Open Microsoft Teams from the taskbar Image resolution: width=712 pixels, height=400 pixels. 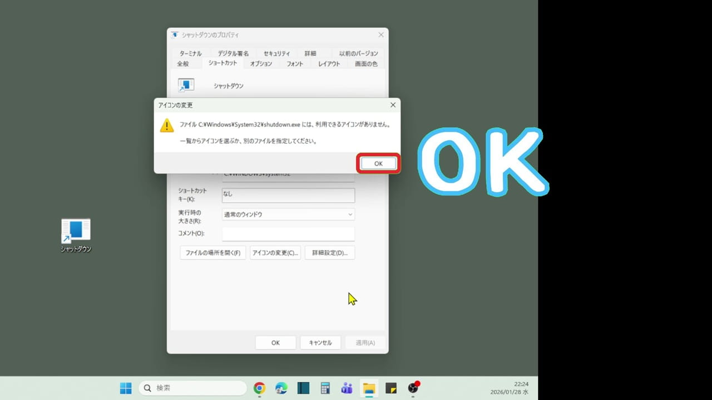(347, 388)
